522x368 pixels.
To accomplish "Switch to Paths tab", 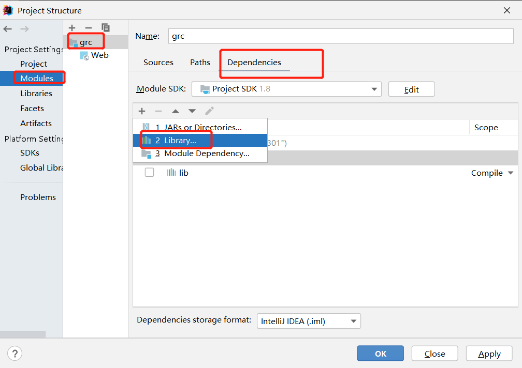I will [200, 63].
